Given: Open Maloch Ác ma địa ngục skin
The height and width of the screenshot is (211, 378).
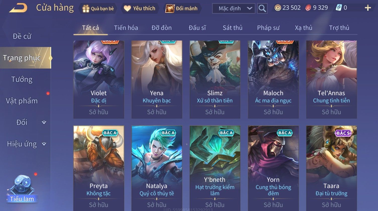Looking at the screenshot, I should click(273, 79).
